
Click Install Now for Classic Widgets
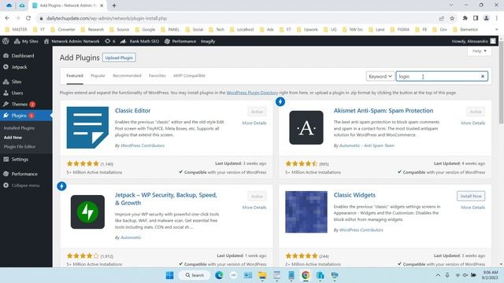(x=471, y=196)
